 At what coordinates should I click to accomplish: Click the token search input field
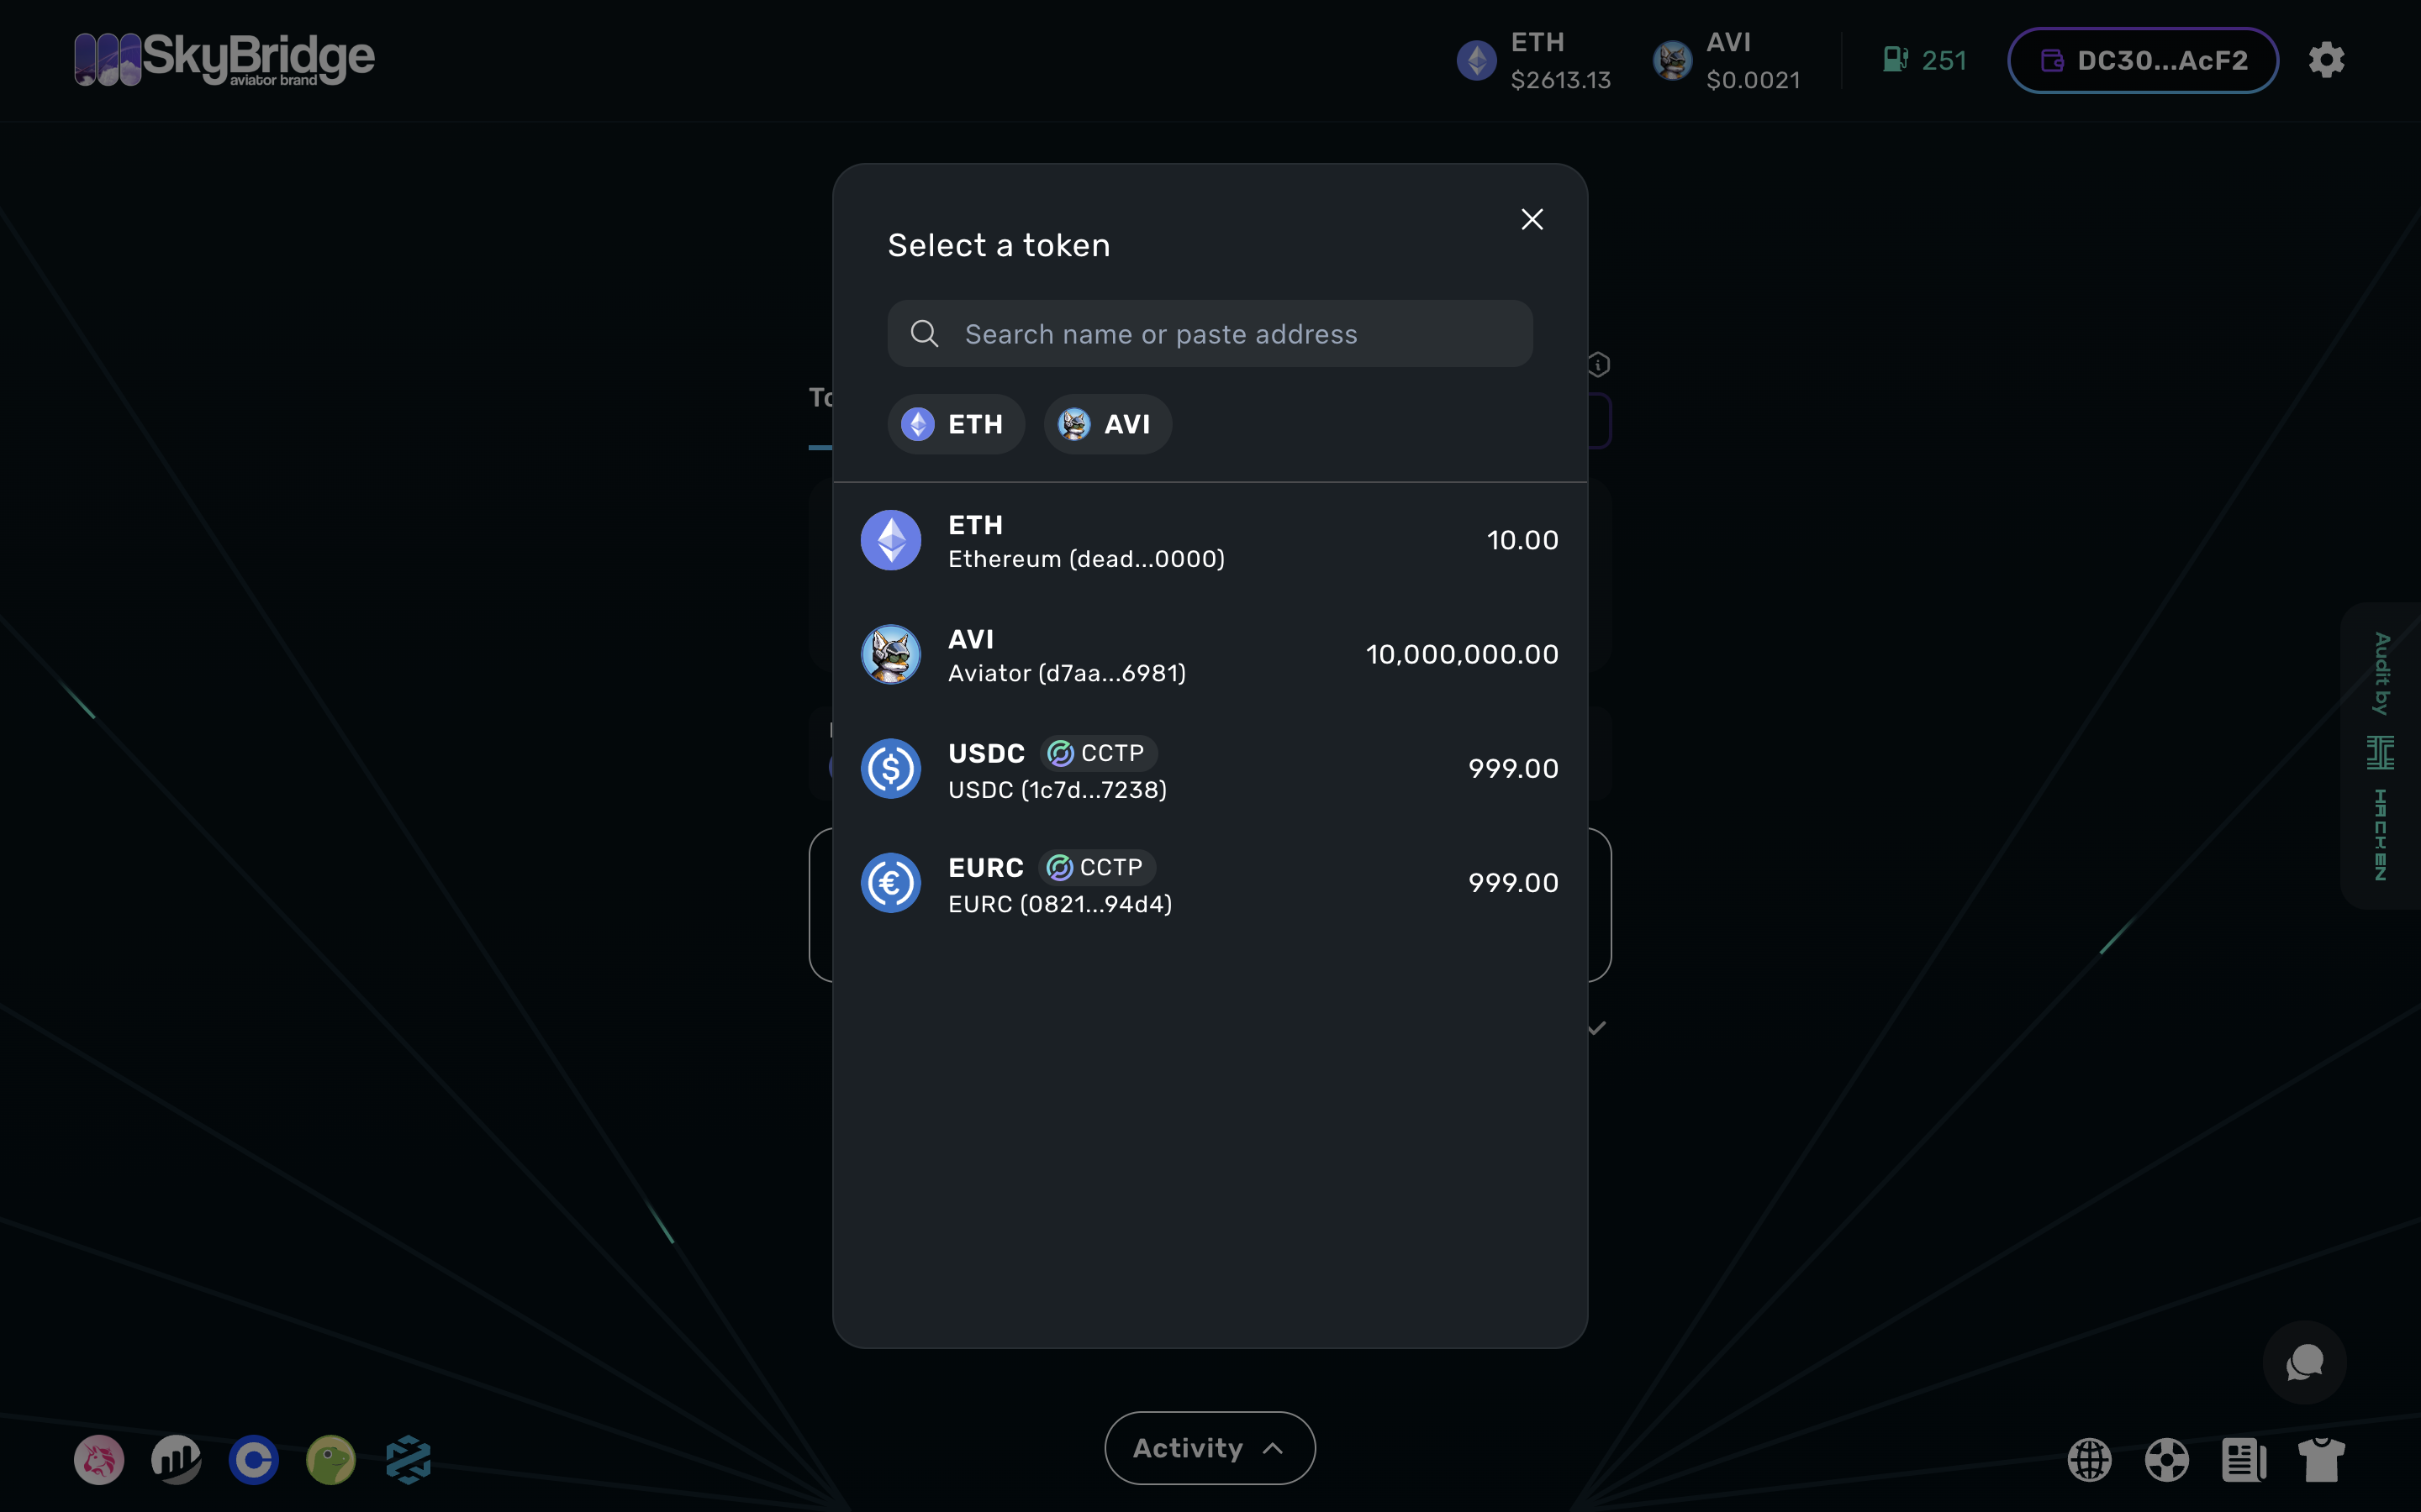coord(1207,333)
